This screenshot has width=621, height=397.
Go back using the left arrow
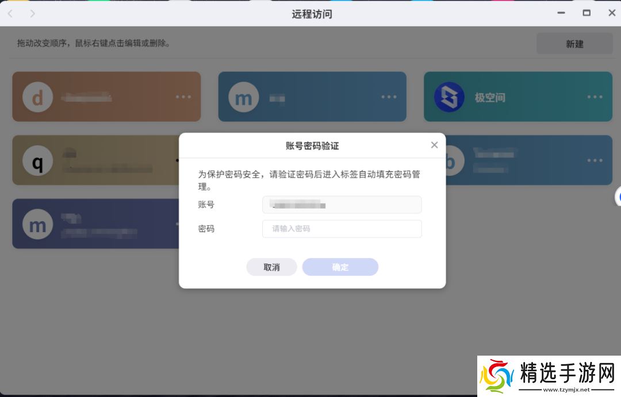pyautogui.click(x=10, y=13)
